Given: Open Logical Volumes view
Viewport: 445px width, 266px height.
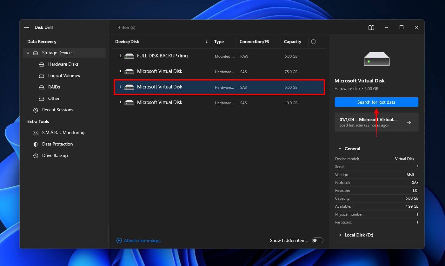Looking at the screenshot, I should 64,76.
